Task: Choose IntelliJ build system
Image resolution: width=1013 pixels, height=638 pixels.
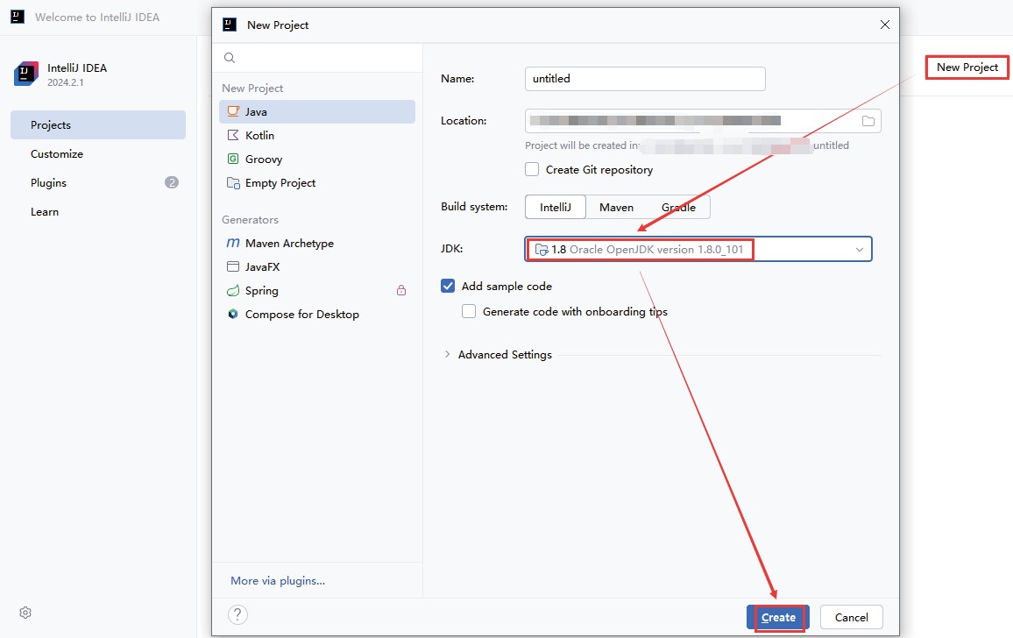Action: pyautogui.click(x=556, y=207)
